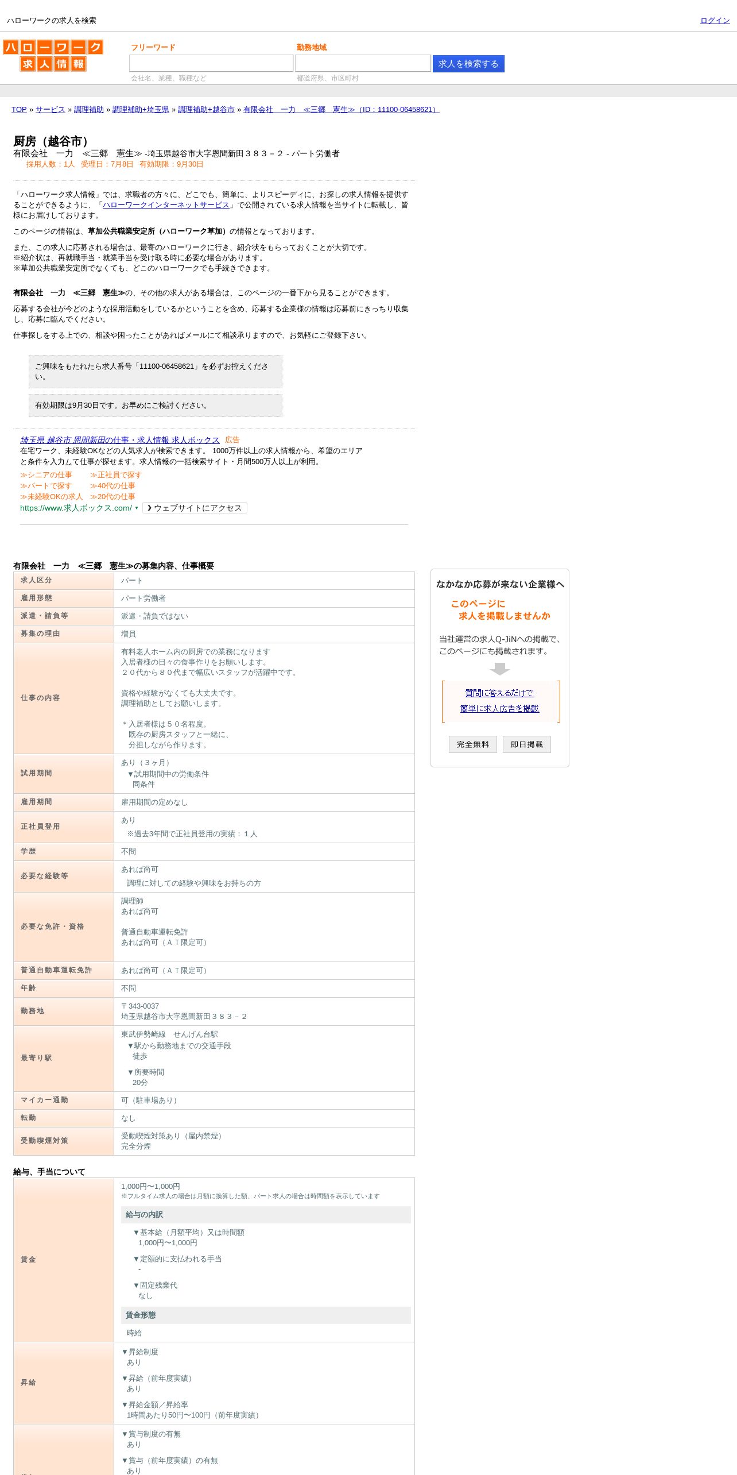Open the 調理補助+越谷市 breadcrumb link

tap(206, 109)
